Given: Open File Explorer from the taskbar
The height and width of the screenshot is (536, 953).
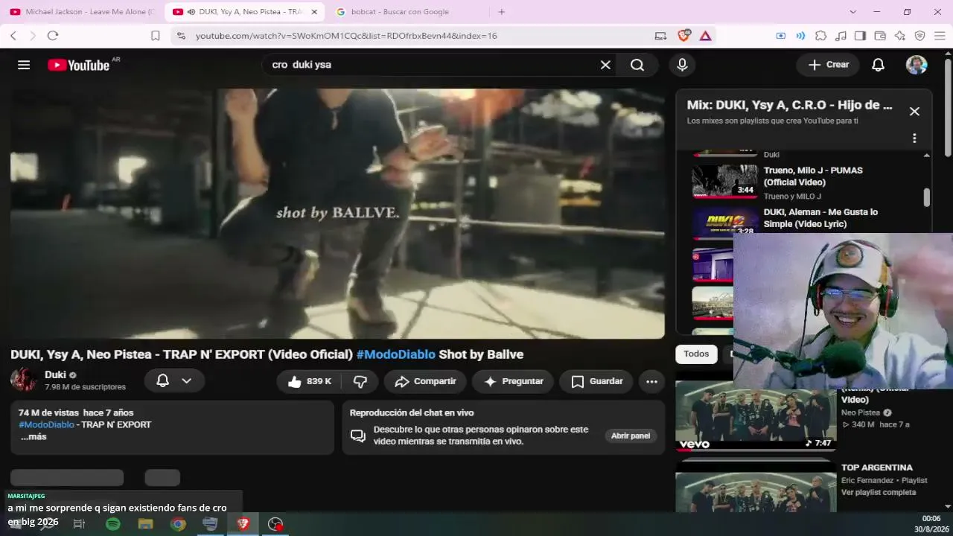Looking at the screenshot, I should pyautogui.click(x=145, y=524).
